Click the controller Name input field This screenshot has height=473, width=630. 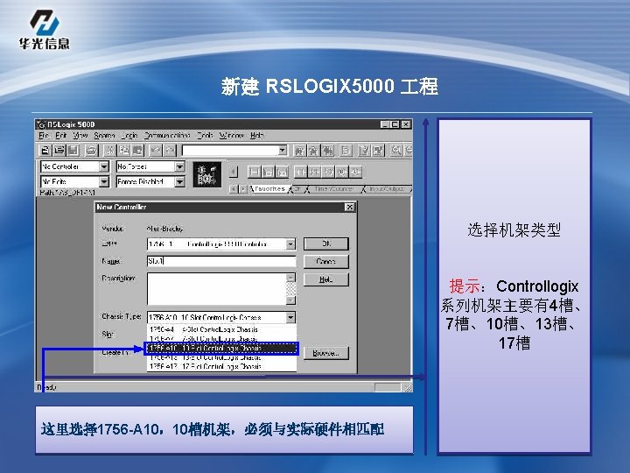[x=221, y=261]
